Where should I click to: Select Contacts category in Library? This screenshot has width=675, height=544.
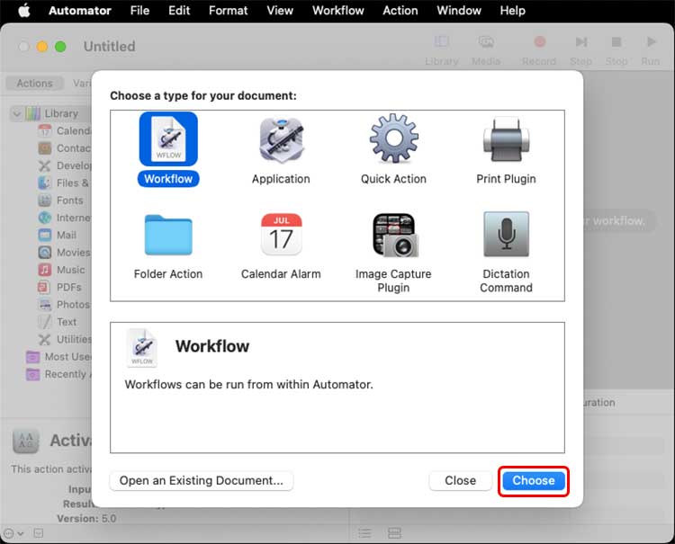tap(65, 148)
